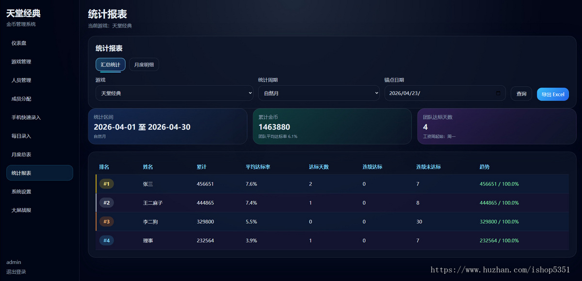The width and height of the screenshot is (582, 281).
Task: Click the 退出登录 link
Action: click(x=16, y=272)
